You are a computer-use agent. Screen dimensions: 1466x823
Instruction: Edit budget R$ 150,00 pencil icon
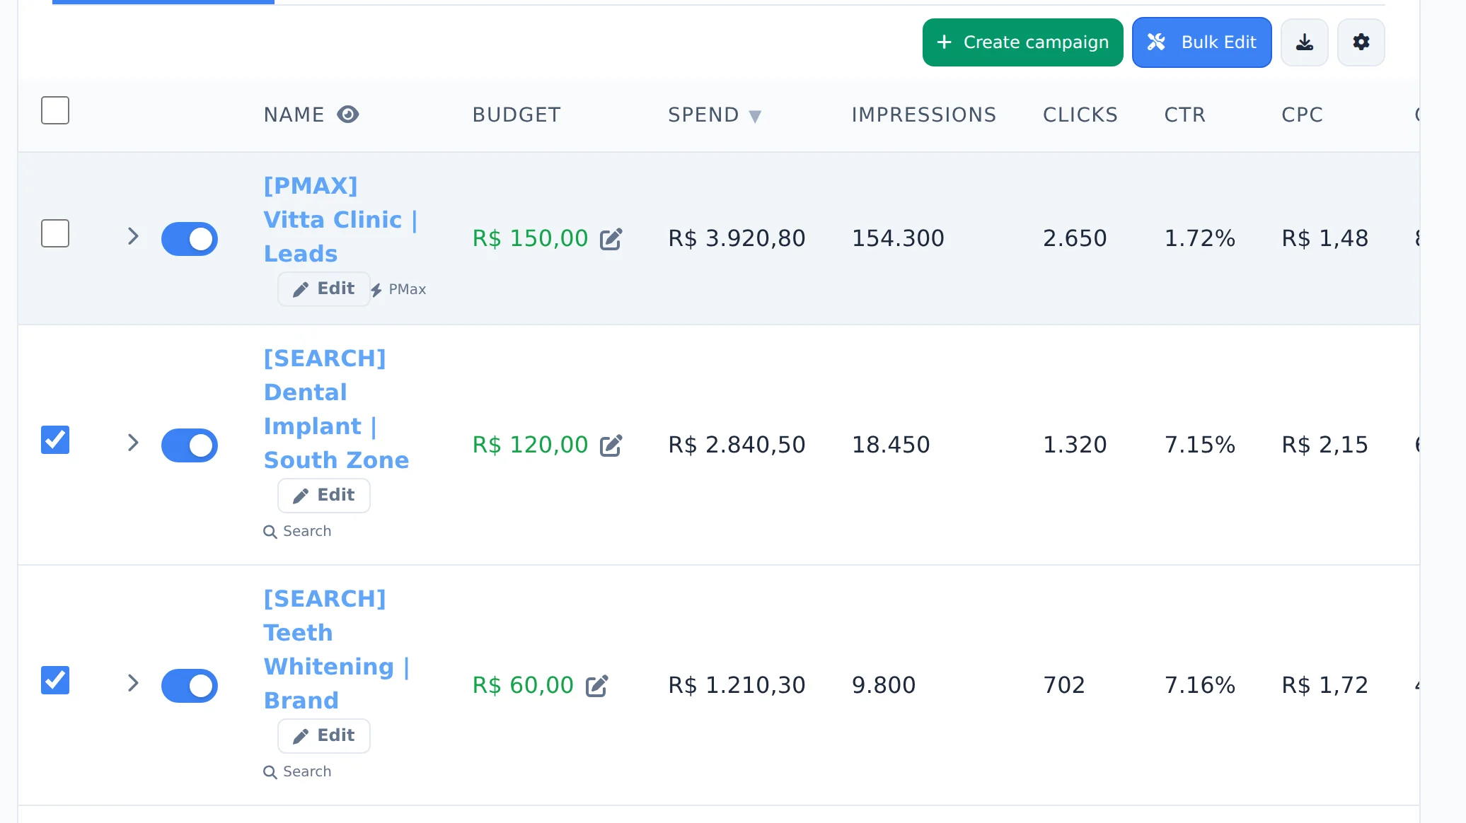[611, 239]
